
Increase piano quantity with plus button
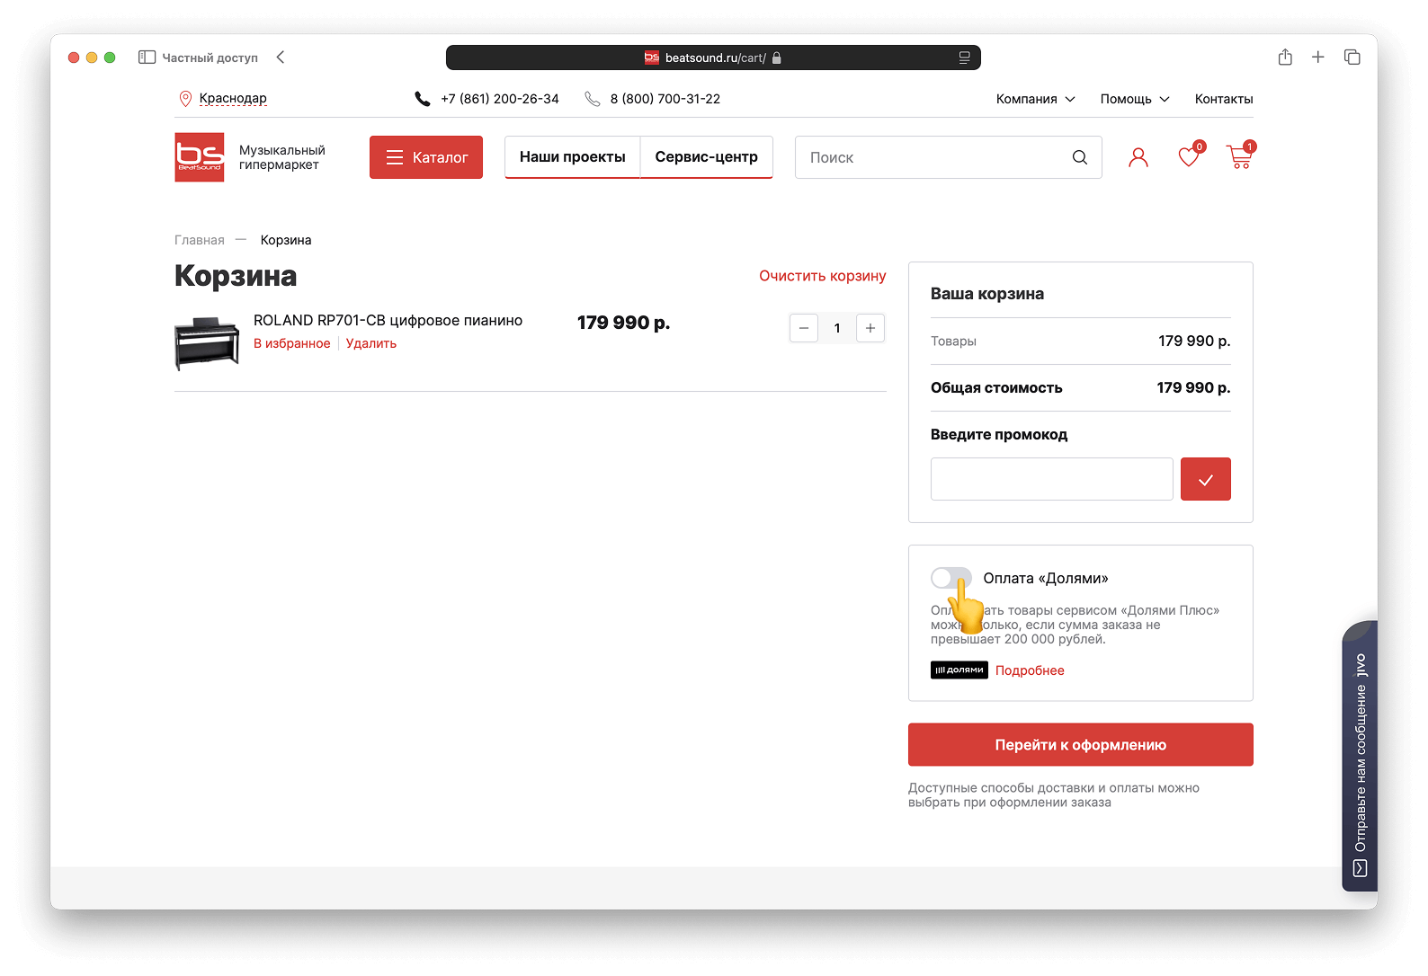tap(870, 328)
